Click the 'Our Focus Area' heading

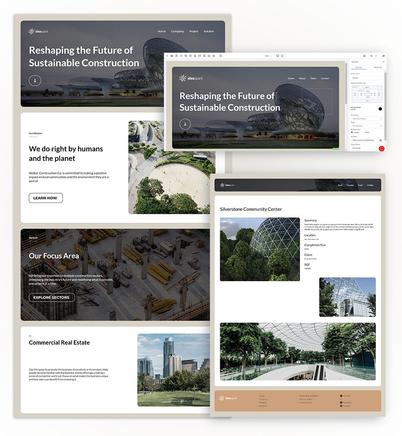[54, 256]
